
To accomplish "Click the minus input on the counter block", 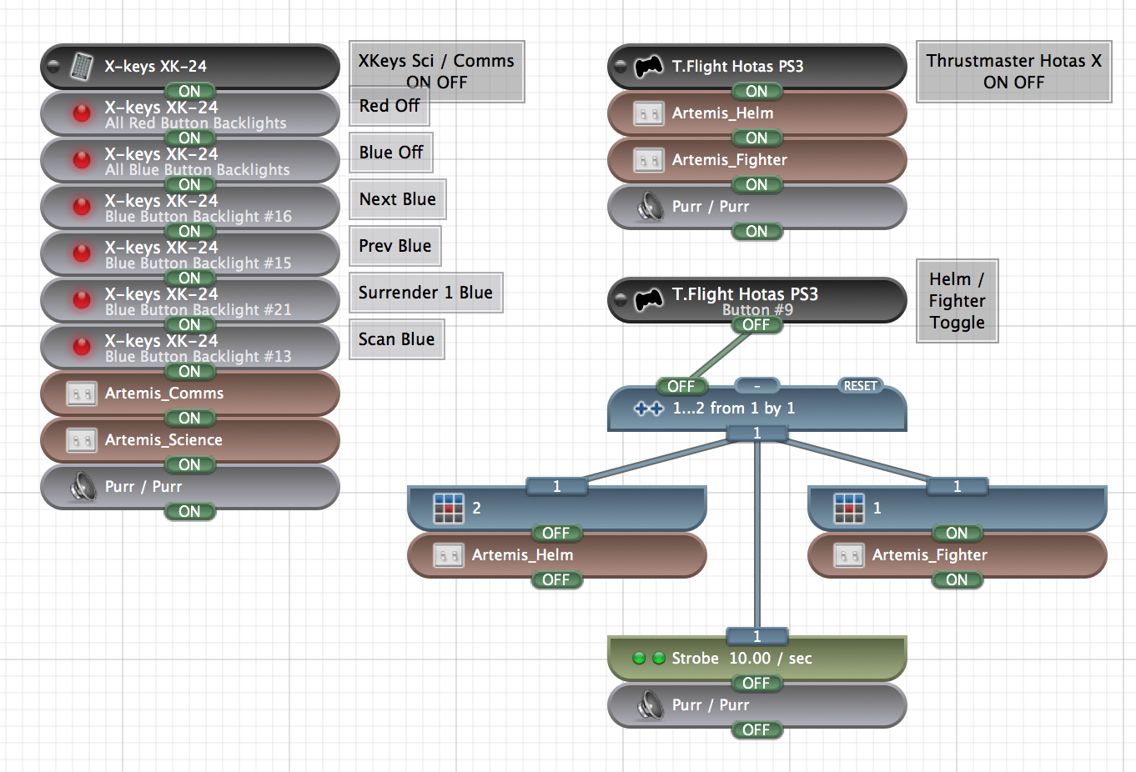I will [756, 386].
